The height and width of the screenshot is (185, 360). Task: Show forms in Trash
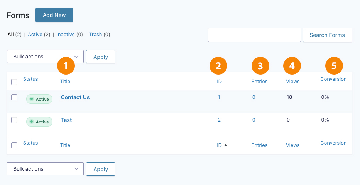(x=96, y=35)
